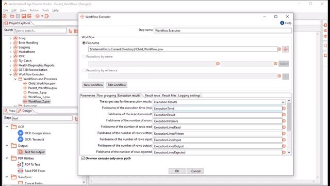Click the Step name input field
Image resolution: width=330 pixels, height=186 pixels.
click(223, 30)
